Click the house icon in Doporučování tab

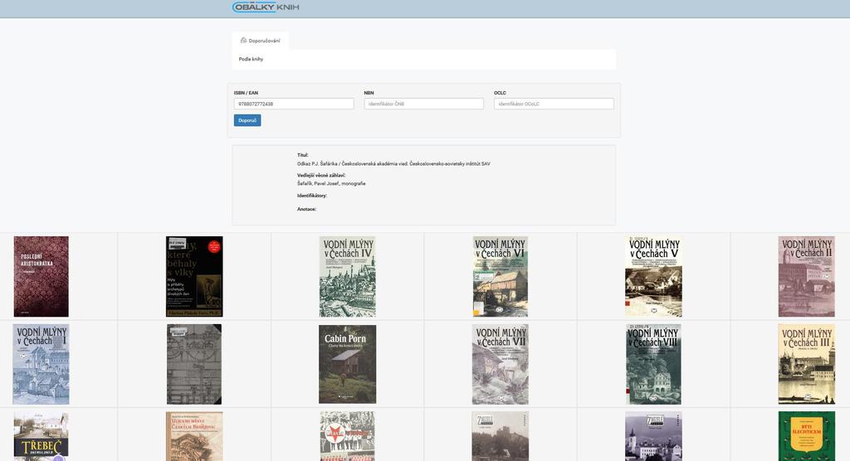pyautogui.click(x=243, y=40)
